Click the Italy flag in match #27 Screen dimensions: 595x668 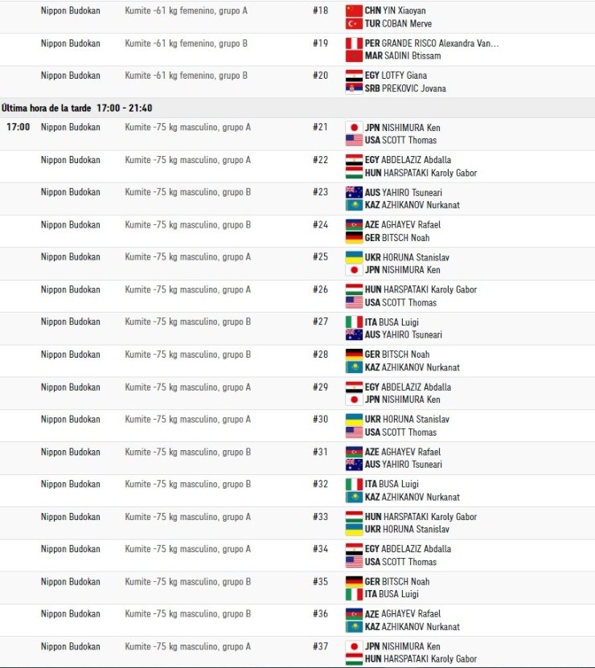point(354,322)
